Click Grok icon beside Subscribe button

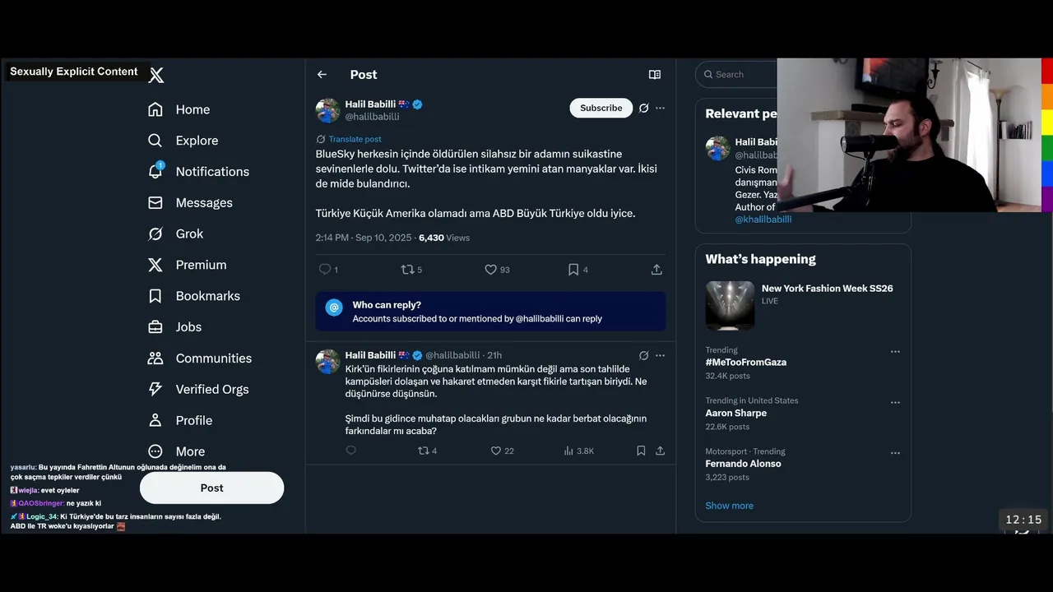(644, 108)
